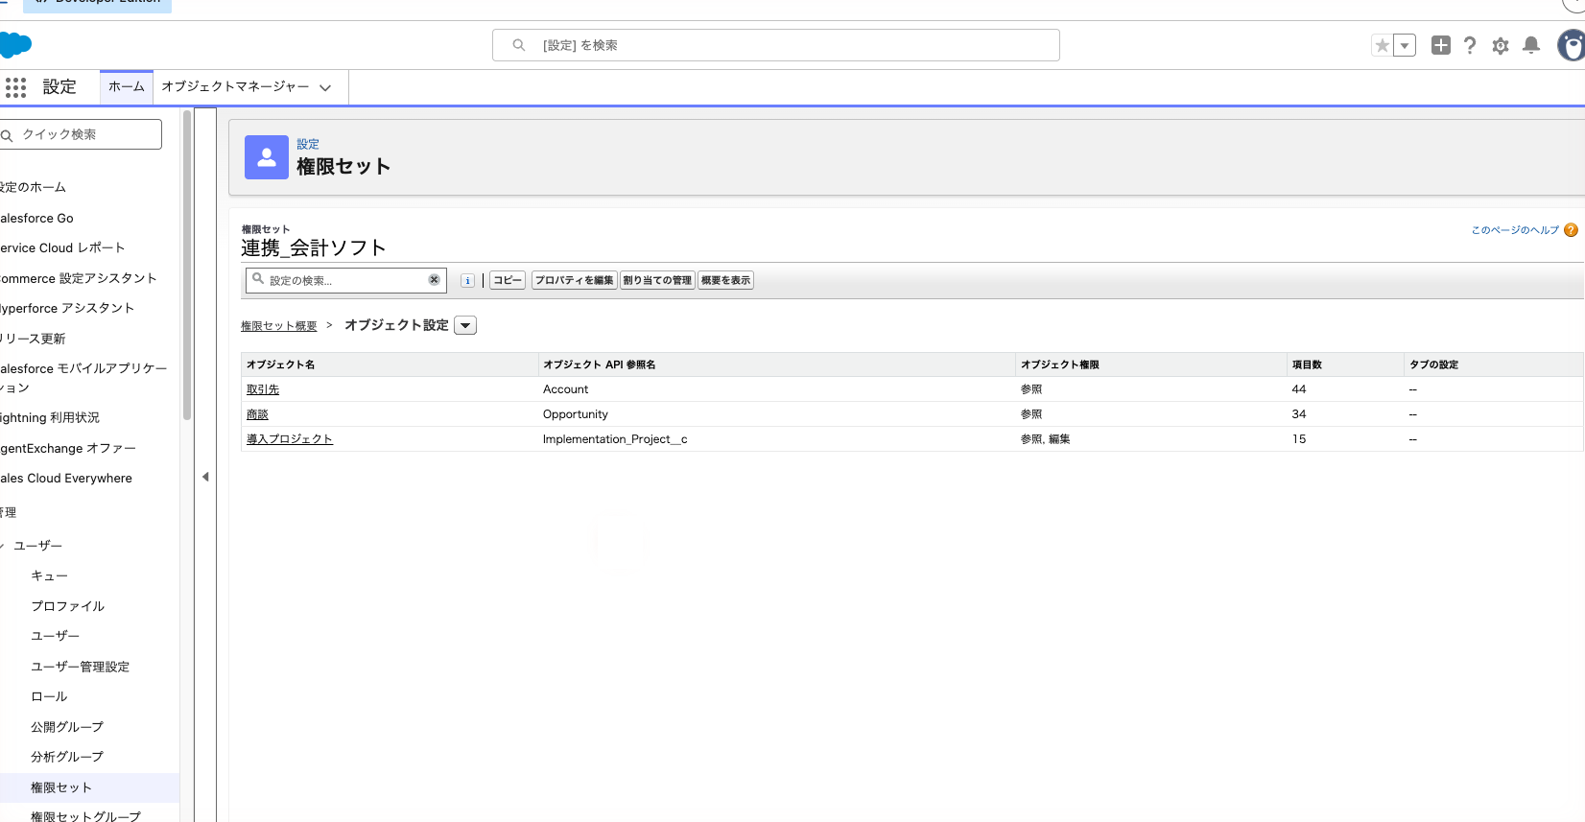
Task: Click the Salesforce cloud logo
Action: [15, 45]
